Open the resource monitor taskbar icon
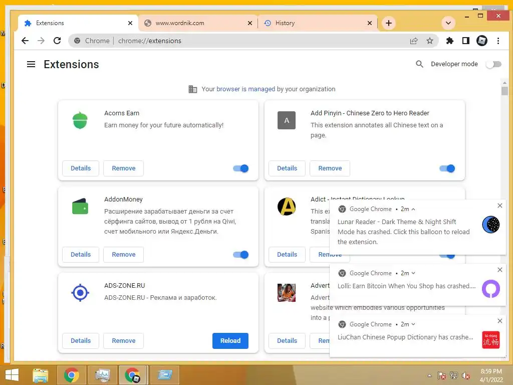The height and width of the screenshot is (385, 513). [x=102, y=375]
